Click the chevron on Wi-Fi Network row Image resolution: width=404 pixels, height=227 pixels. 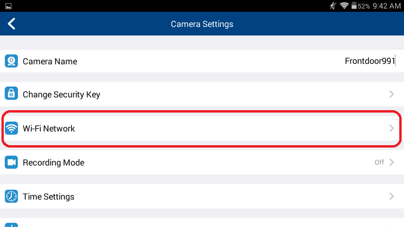pos(391,128)
